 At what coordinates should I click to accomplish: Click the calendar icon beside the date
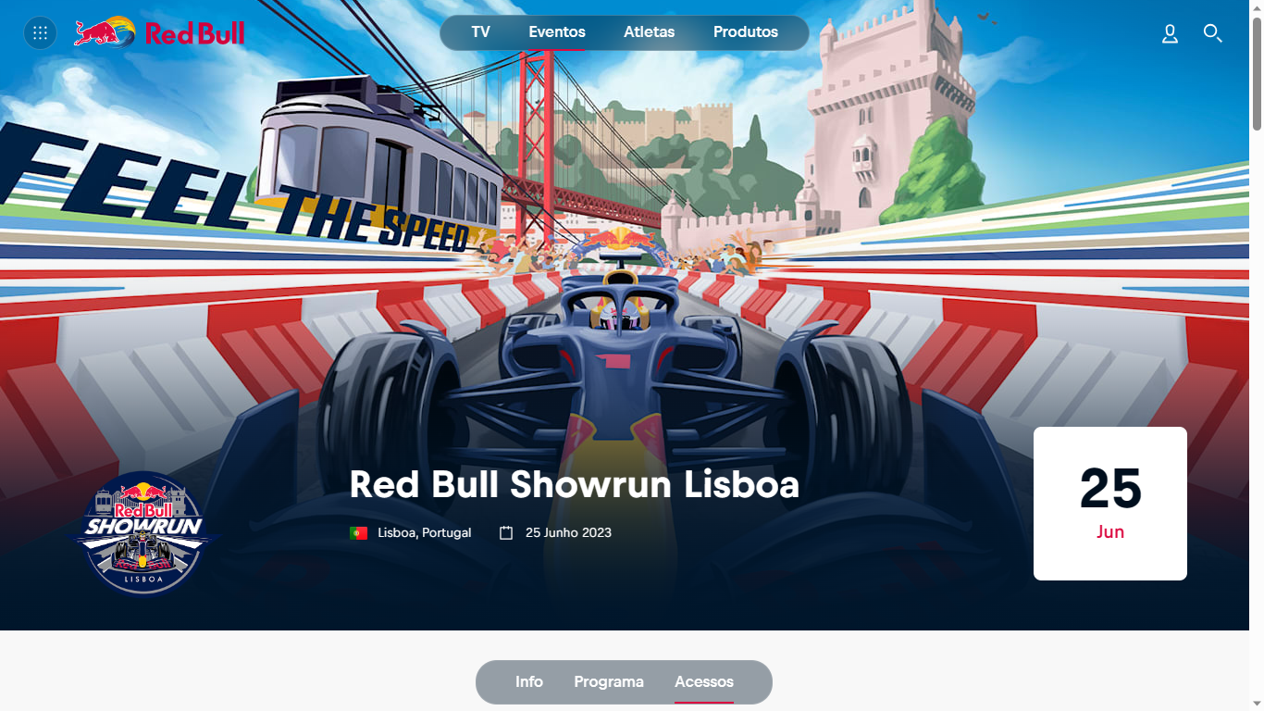pos(506,533)
